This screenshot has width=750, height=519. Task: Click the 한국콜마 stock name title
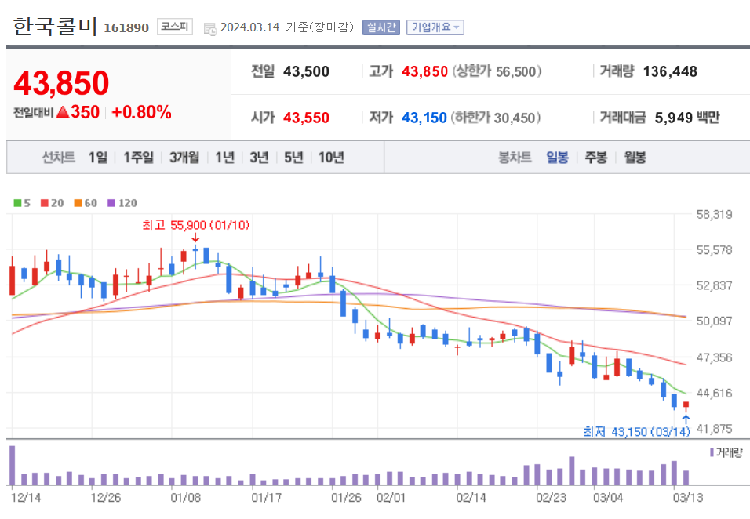pyautogui.click(x=56, y=27)
